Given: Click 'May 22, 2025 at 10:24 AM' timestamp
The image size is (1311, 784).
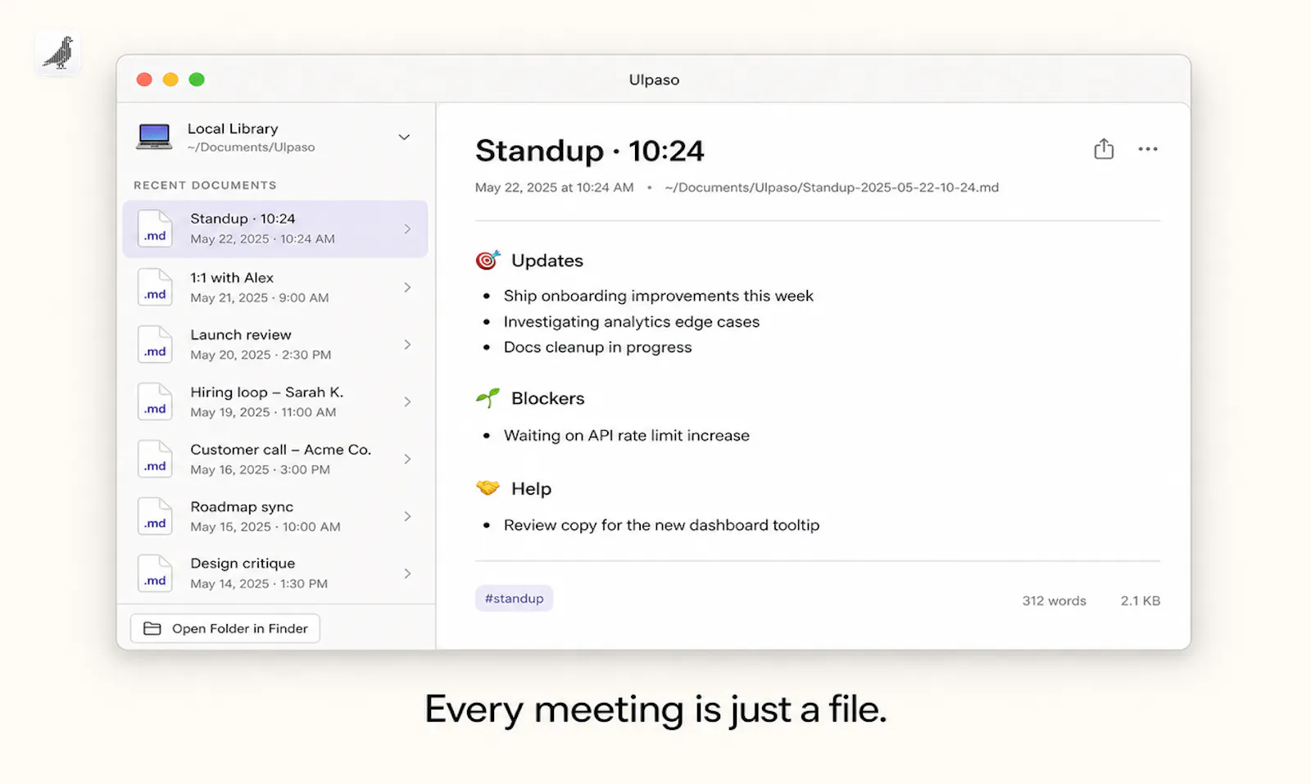Looking at the screenshot, I should [555, 188].
